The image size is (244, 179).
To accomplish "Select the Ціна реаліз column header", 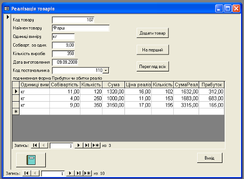I will pyautogui.click(x=138, y=85).
